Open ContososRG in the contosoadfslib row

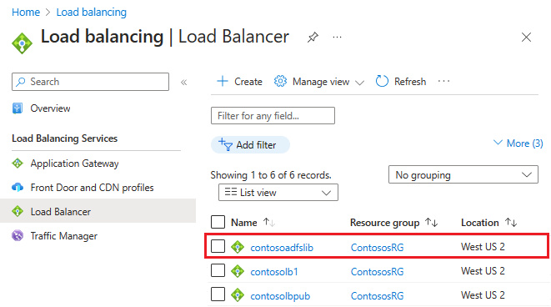click(377, 248)
